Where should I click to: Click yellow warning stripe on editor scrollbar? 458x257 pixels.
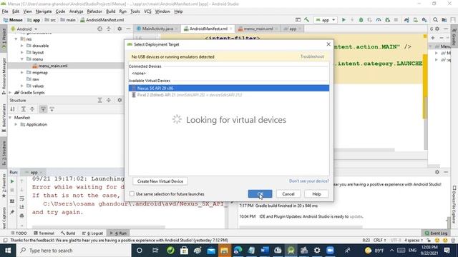(x=425, y=86)
